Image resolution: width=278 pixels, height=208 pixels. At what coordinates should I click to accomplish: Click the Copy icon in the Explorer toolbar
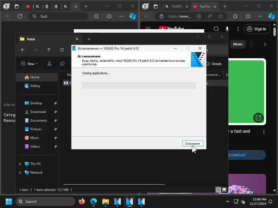click(62, 64)
